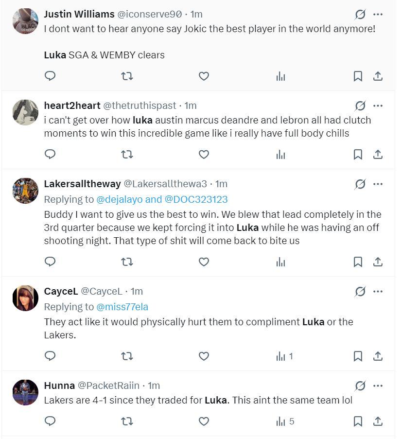Viewport: 401px width, 439px height.
Task: Like Lakersalltheway's tweet about Luka
Action: [x=204, y=262]
